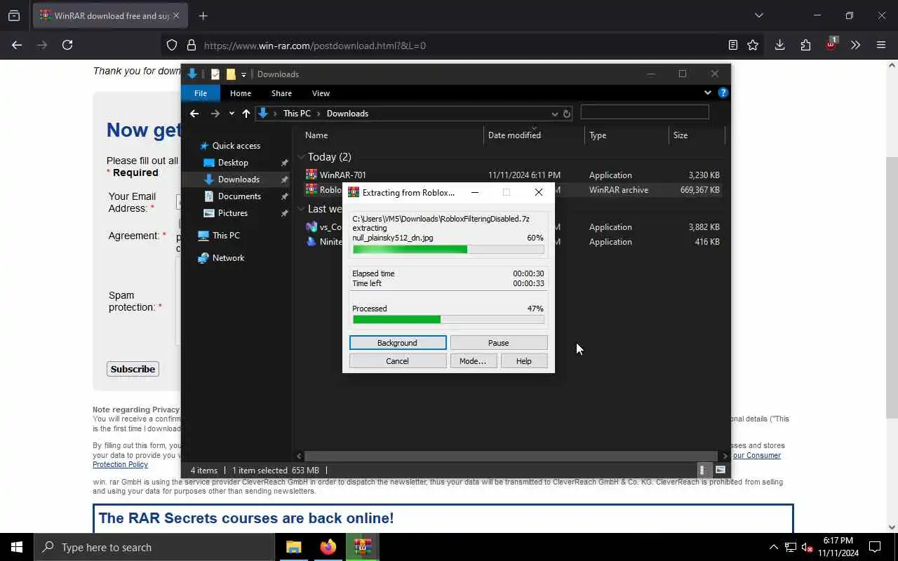
Task: Open Desktop in the navigation pane
Action: click(x=233, y=163)
